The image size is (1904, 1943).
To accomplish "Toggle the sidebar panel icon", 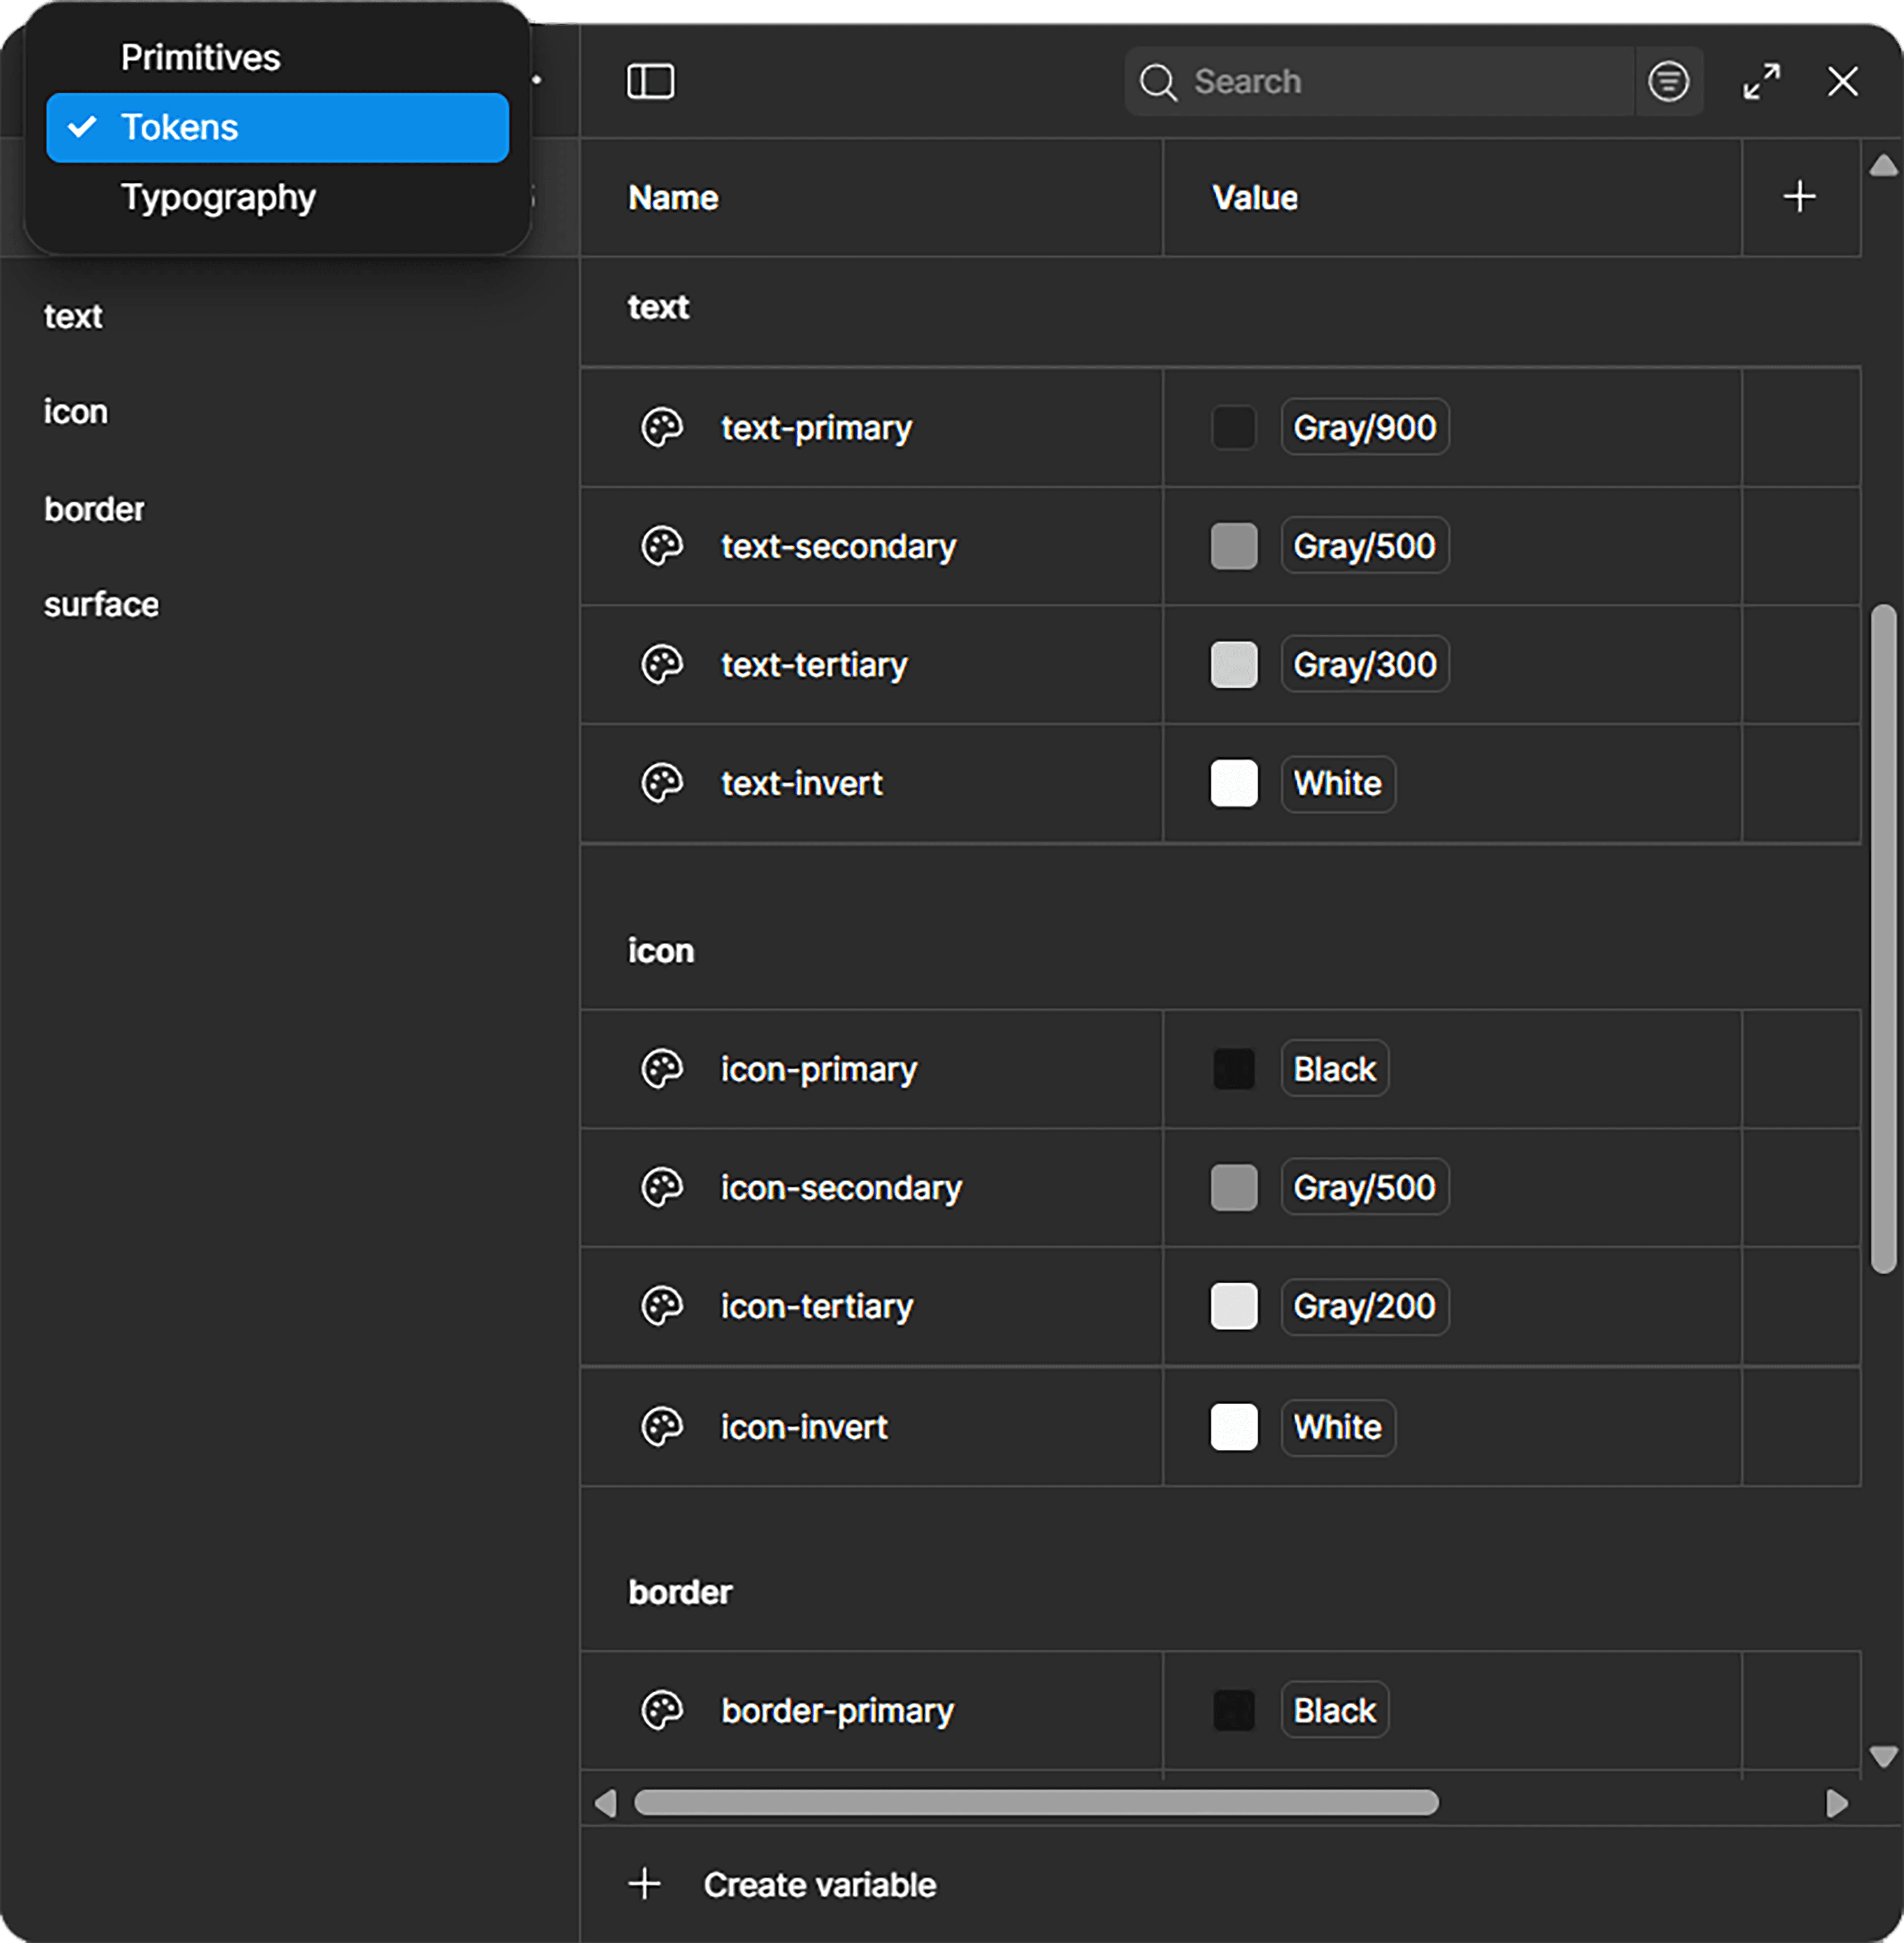I will click(650, 81).
